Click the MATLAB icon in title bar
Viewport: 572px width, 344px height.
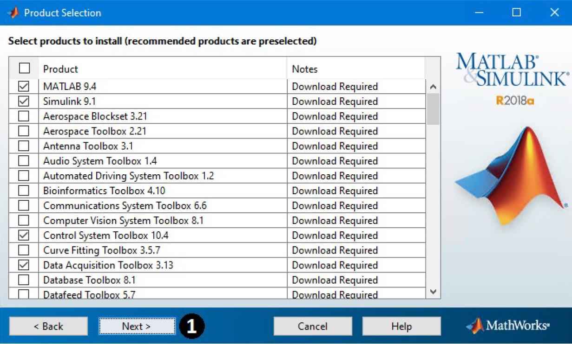[x=13, y=13]
